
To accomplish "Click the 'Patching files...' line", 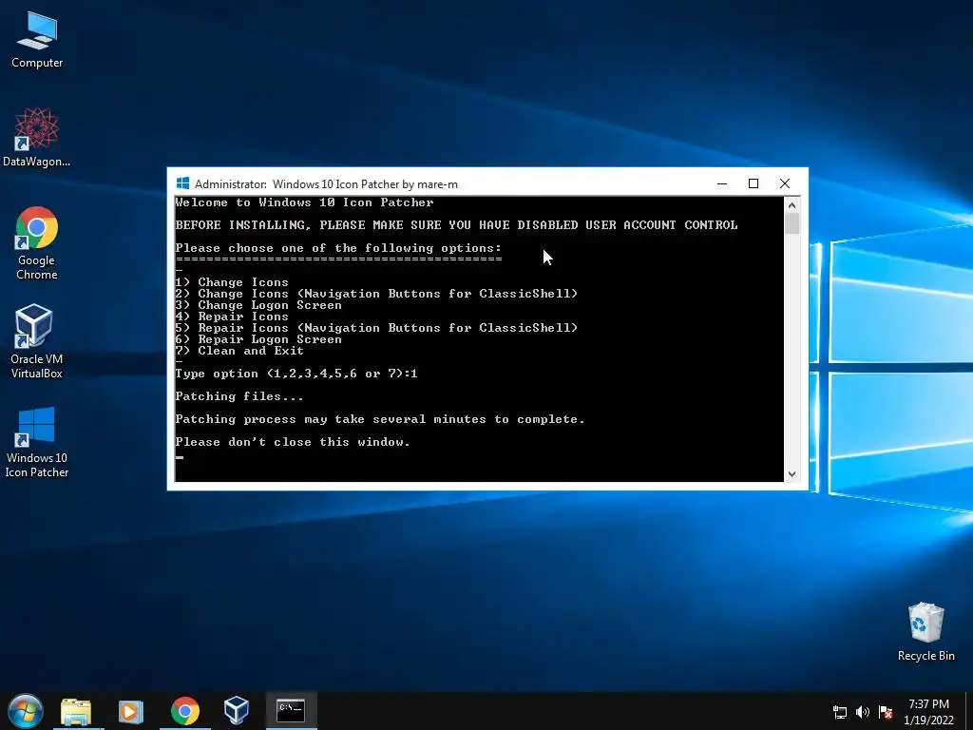I will click(239, 396).
